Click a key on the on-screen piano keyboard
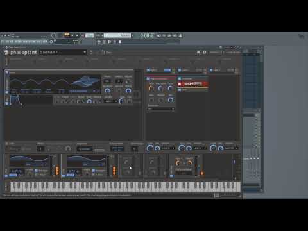The width and height of the screenshot is (308, 231). (x=125, y=187)
